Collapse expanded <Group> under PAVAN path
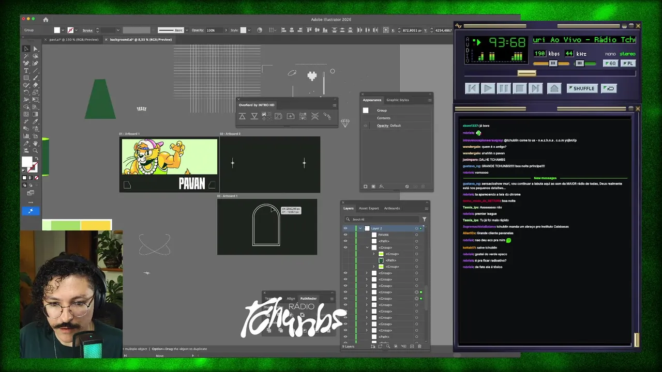 coord(367,247)
